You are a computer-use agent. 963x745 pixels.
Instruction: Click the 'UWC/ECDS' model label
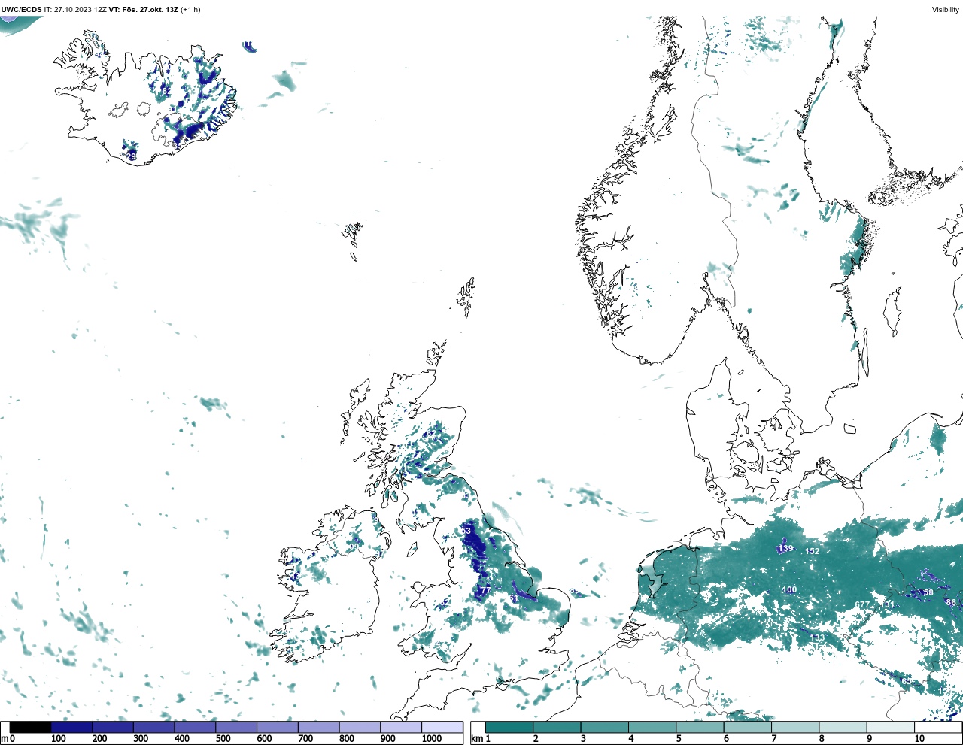click(x=21, y=10)
